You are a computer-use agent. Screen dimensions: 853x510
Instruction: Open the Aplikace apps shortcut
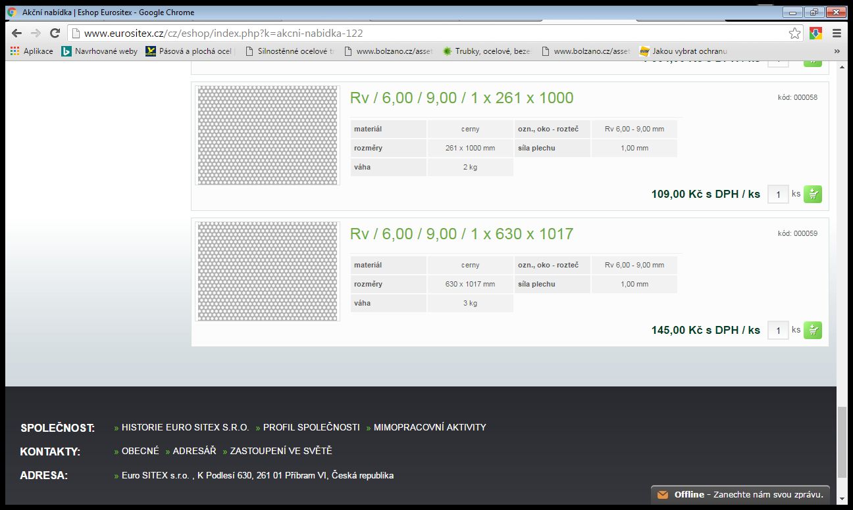pos(32,51)
